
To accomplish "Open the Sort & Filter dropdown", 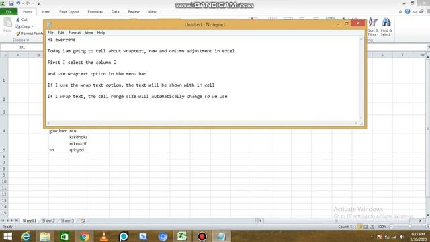I will (x=373, y=27).
